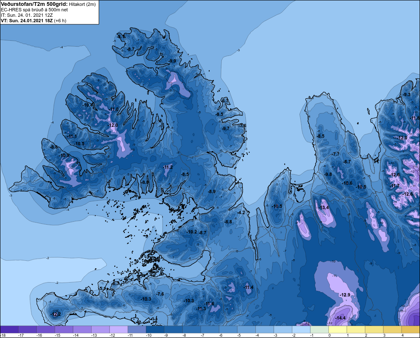Click the '-10' legend tick label

point(149,335)
